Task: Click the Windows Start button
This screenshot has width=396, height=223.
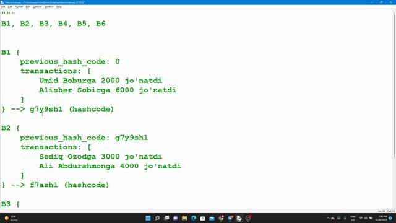Action: point(148,218)
